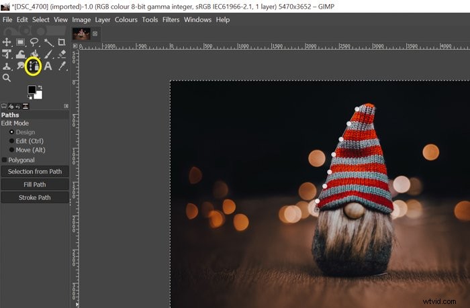The height and width of the screenshot is (308, 470).
Task: Select the Move tool
Action: (x=7, y=42)
